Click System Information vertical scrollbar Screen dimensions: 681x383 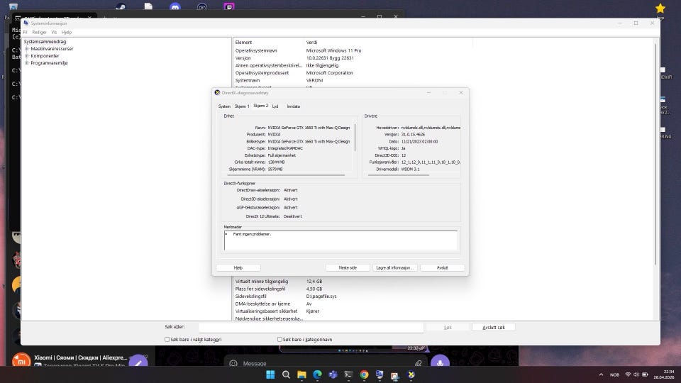click(x=655, y=154)
